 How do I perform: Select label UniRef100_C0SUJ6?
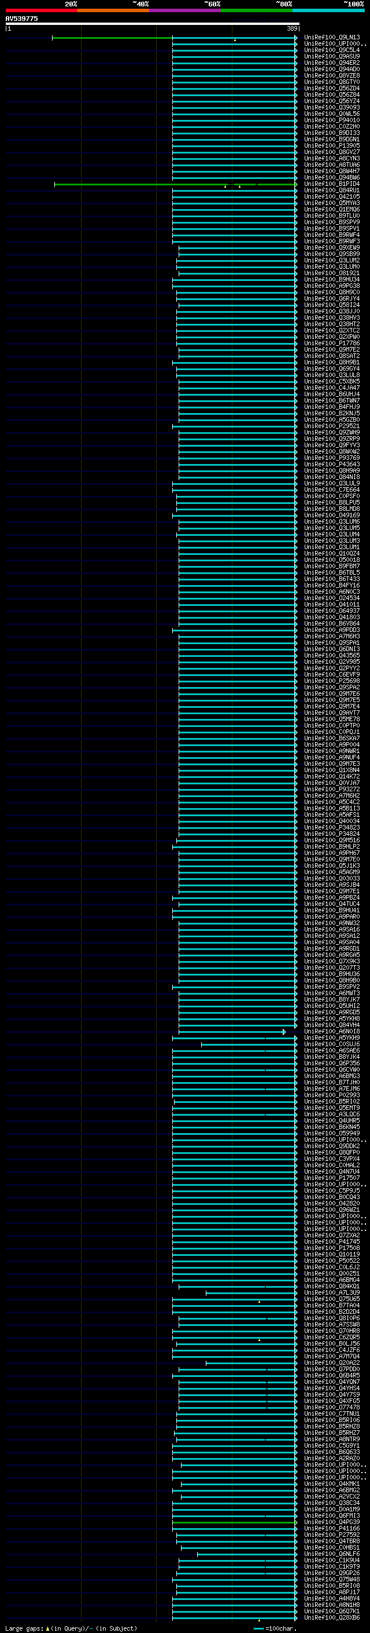[332, 1044]
